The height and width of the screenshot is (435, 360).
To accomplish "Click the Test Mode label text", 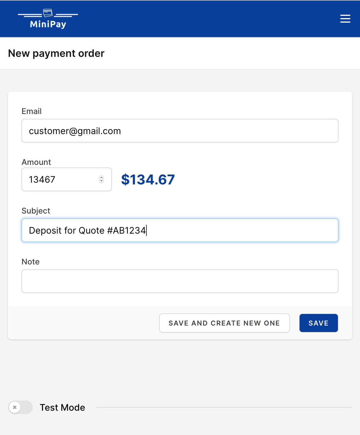I will [x=62, y=408].
